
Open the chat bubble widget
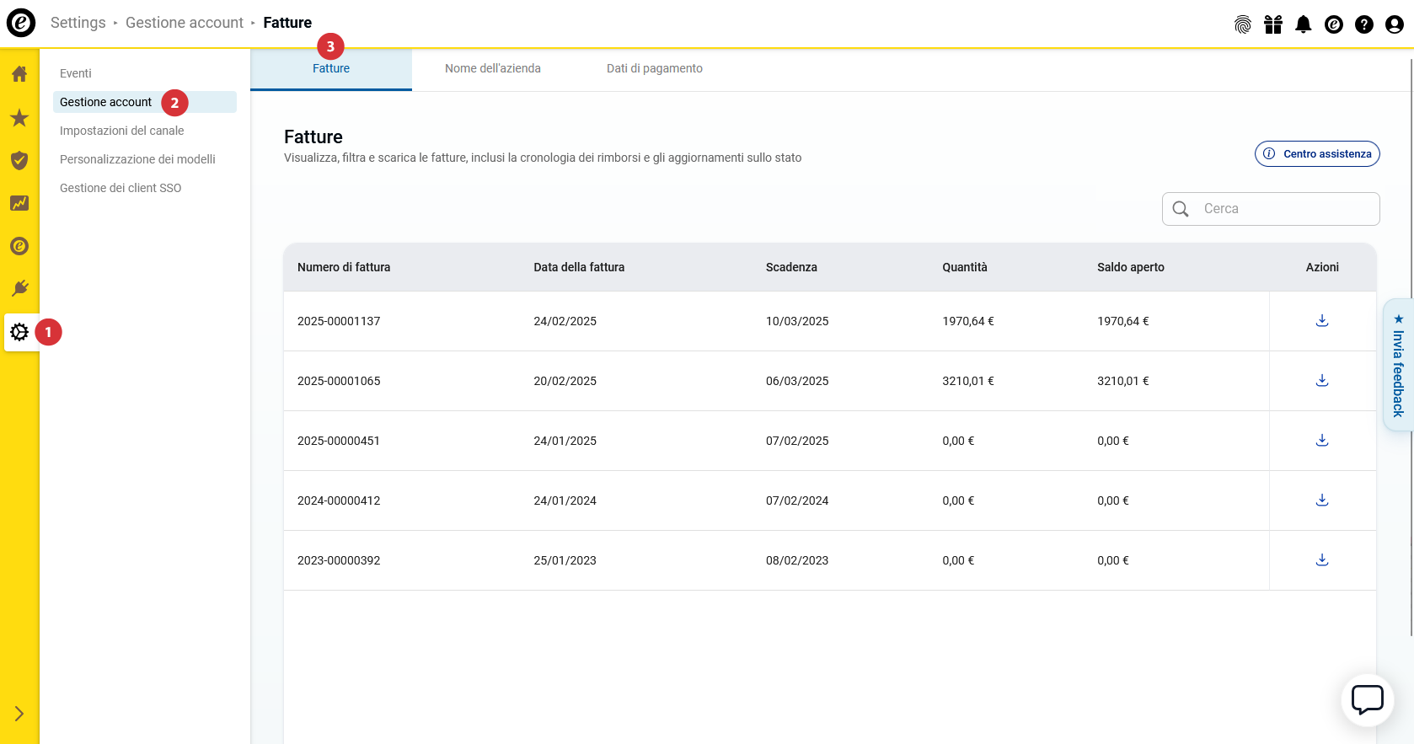pyautogui.click(x=1367, y=699)
